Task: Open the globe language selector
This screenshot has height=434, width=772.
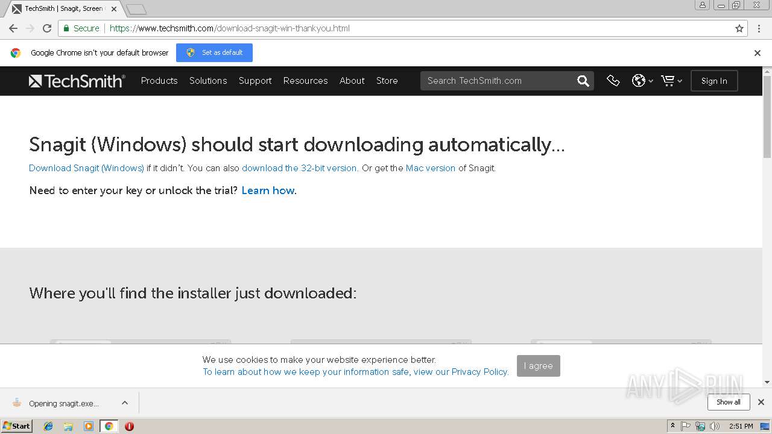Action: pyautogui.click(x=642, y=81)
